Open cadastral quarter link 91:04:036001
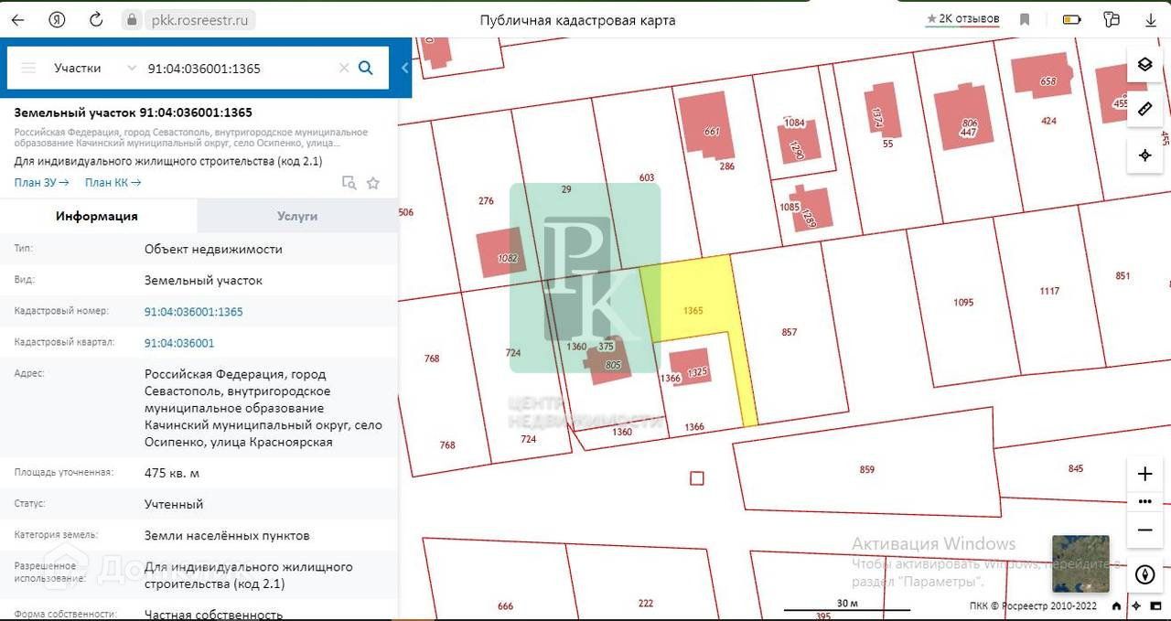This screenshot has height=621, width=1171. click(x=179, y=343)
